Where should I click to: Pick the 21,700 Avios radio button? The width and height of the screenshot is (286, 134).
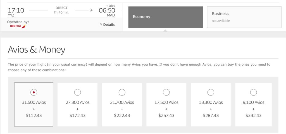[122, 92]
